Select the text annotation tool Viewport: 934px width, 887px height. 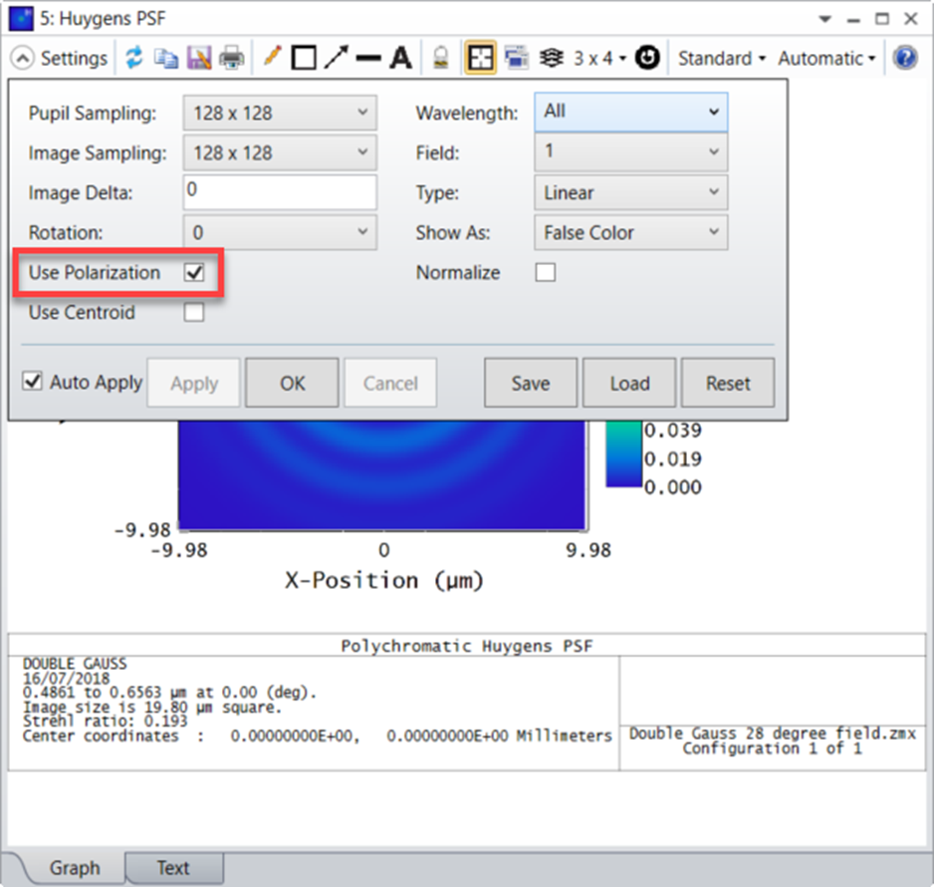click(399, 58)
